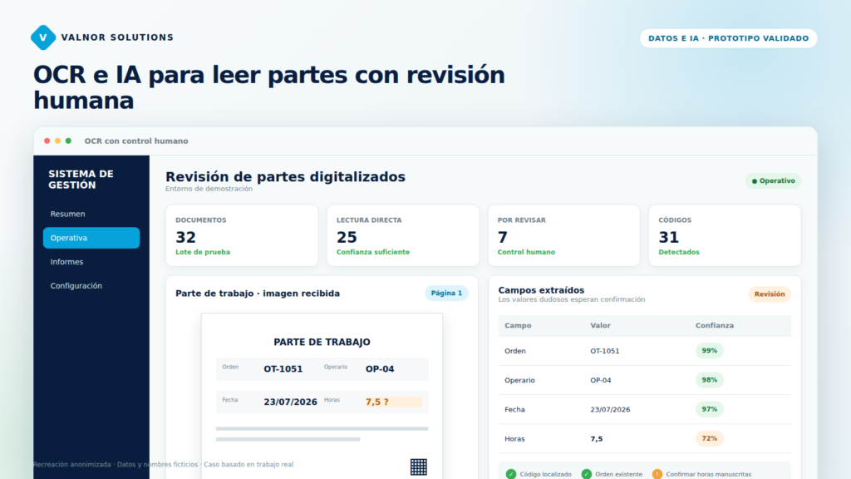This screenshot has height=479, width=851.
Task: Select the Fecha row in the extracted fields table
Action: (645, 409)
